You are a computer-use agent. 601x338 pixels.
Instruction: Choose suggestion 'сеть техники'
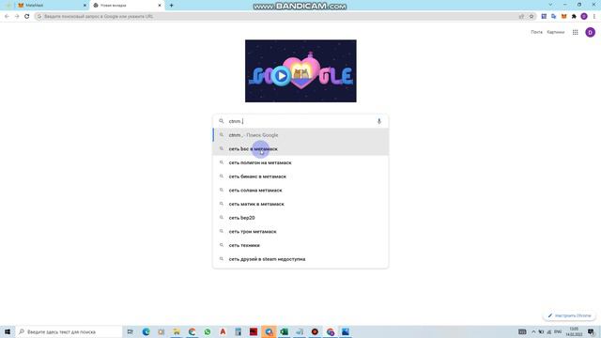pyautogui.click(x=300, y=245)
